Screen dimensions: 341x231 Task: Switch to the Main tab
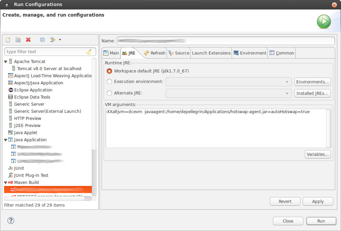click(x=111, y=53)
